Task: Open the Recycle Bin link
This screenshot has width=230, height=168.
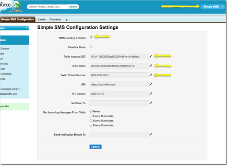Action: coord(4,106)
